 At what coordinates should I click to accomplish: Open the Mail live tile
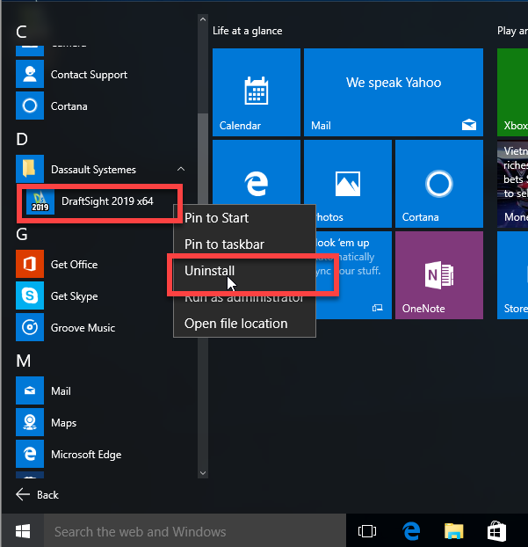(394, 92)
